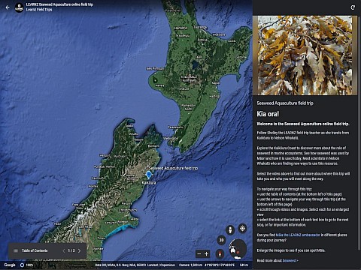Zoom in with the plus button
The image size is (361, 270).
(x=206, y=254)
